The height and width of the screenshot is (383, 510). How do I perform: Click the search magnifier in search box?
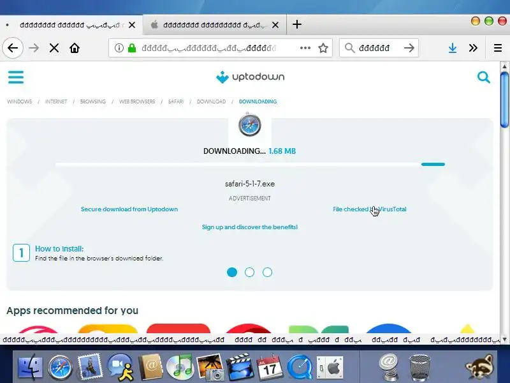tap(349, 49)
